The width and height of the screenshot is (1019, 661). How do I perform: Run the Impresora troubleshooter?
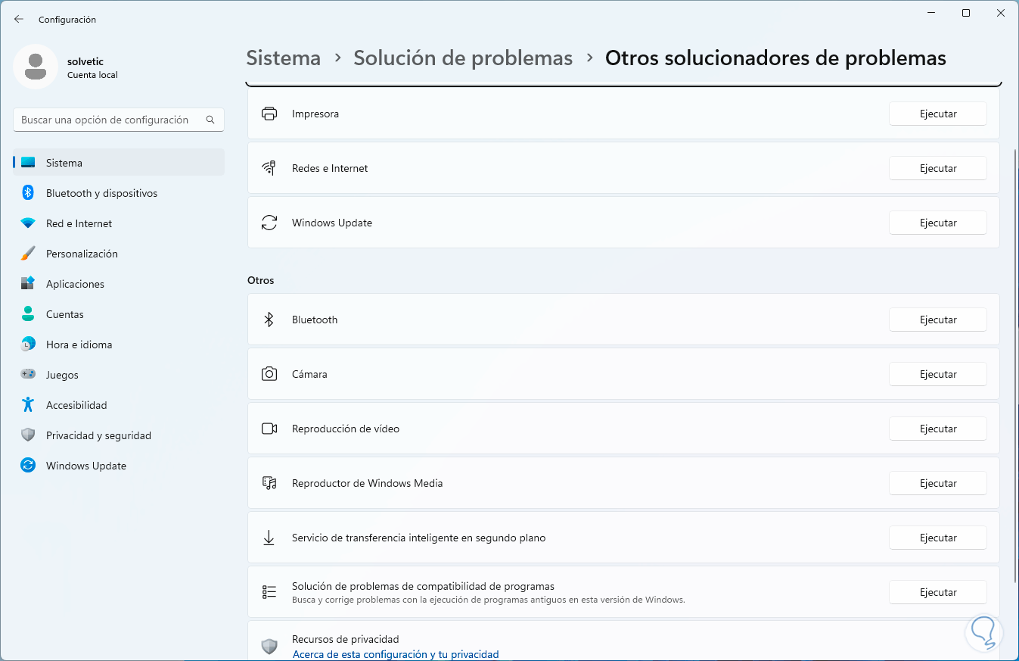938,114
